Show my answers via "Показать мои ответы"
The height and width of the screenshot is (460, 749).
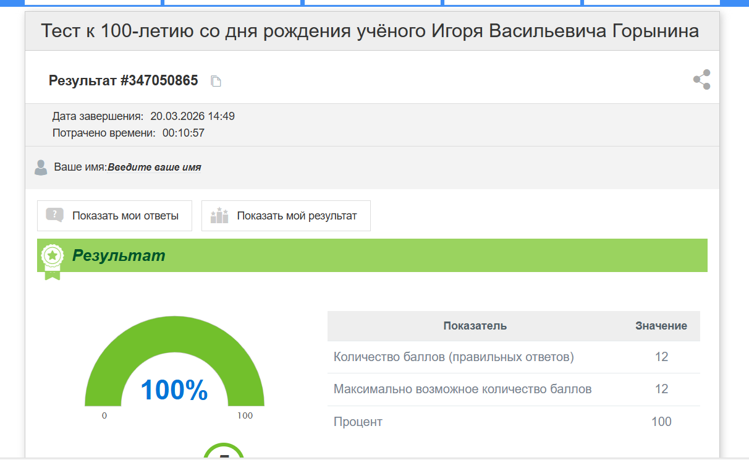click(125, 216)
